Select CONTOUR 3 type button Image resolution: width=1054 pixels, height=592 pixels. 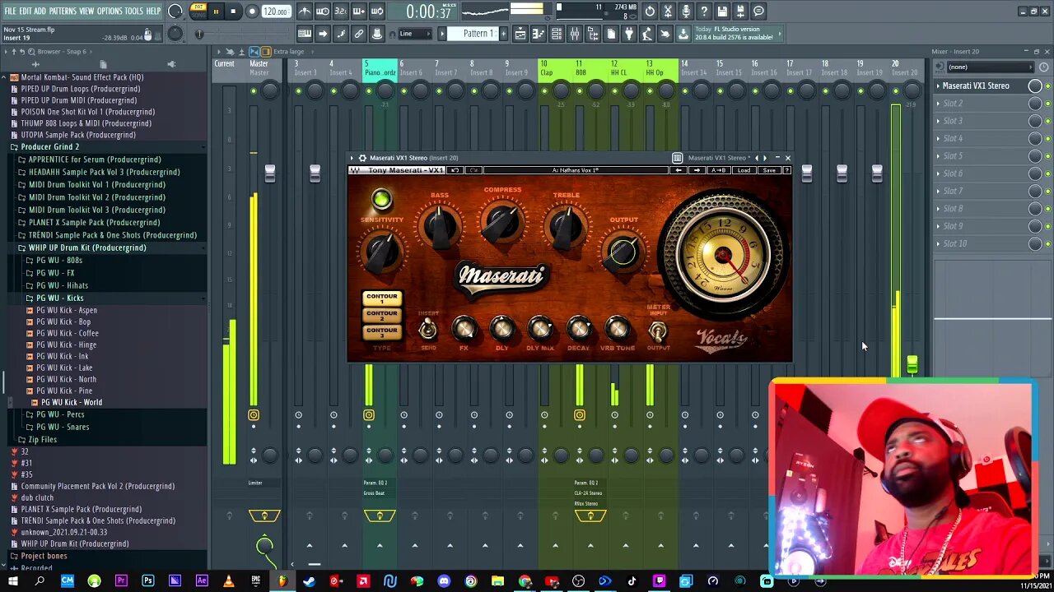(381, 332)
